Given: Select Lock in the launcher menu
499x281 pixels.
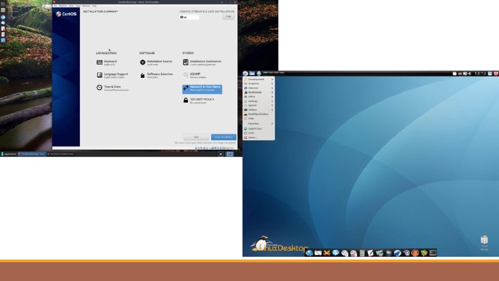Looking at the screenshot, I should [258, 133].
